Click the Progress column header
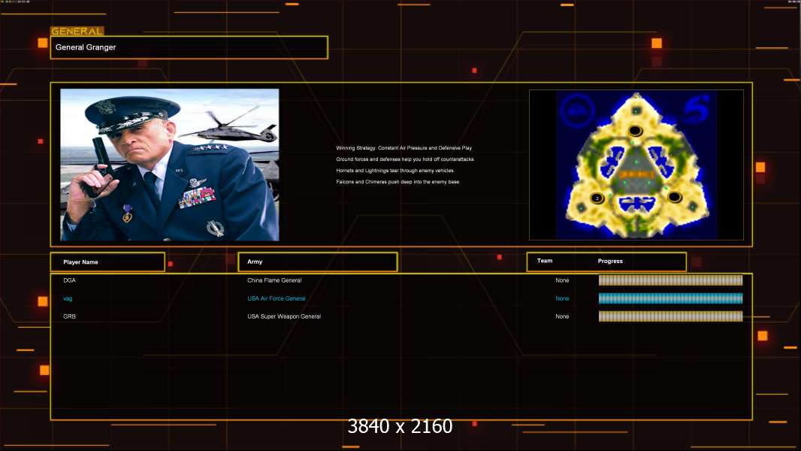This screenshot has height=451, width=801. click(x=610, y=261)
